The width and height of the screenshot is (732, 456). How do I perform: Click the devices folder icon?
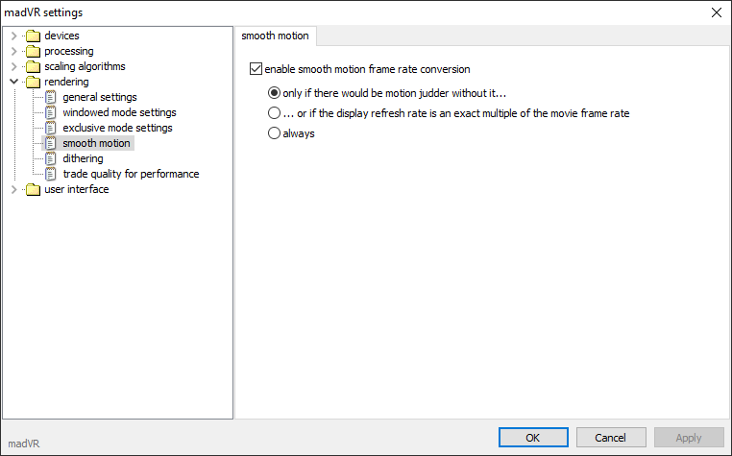click(x=34, y=36)
